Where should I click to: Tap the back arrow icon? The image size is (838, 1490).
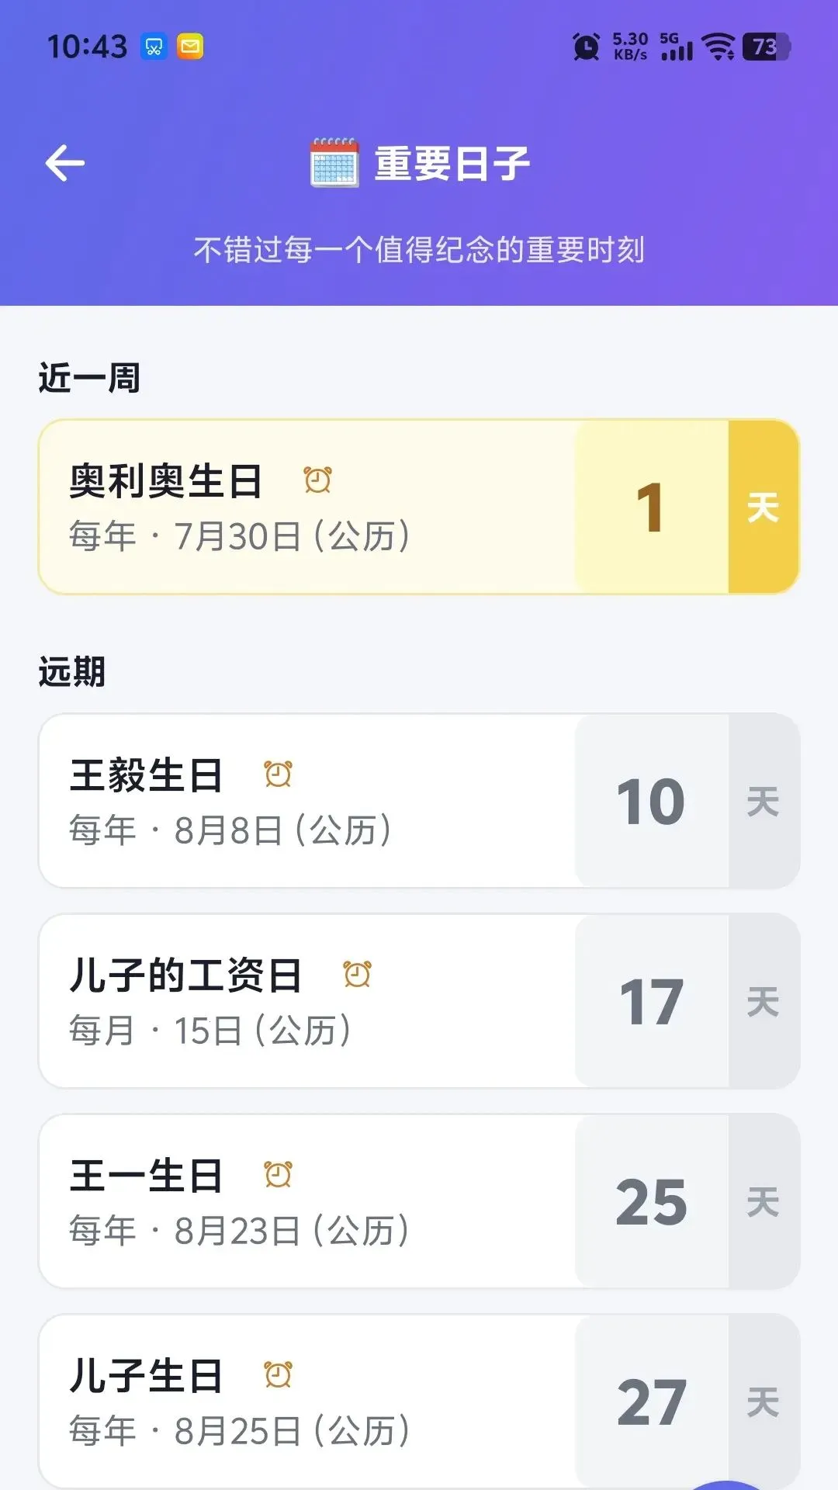pos(65,164)
